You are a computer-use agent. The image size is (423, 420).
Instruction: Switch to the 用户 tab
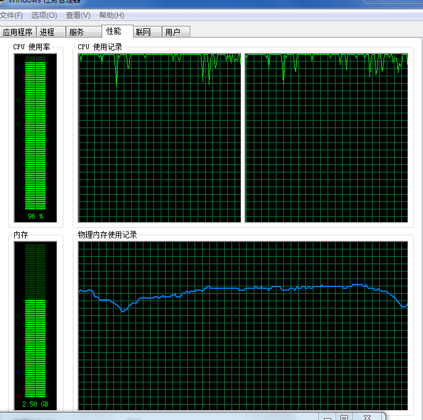[x=173, y=32]
